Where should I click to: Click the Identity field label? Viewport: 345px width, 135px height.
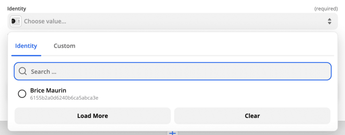17,8
